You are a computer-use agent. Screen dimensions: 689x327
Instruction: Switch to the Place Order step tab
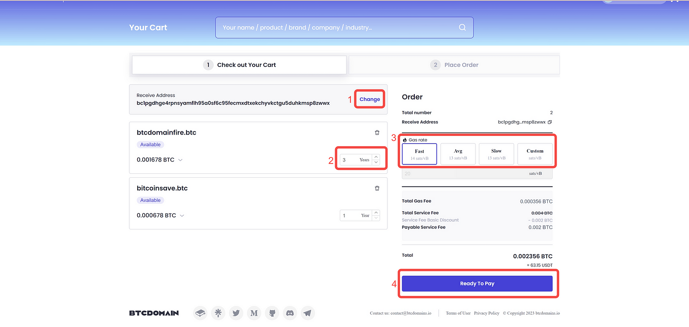pos(454,65)
